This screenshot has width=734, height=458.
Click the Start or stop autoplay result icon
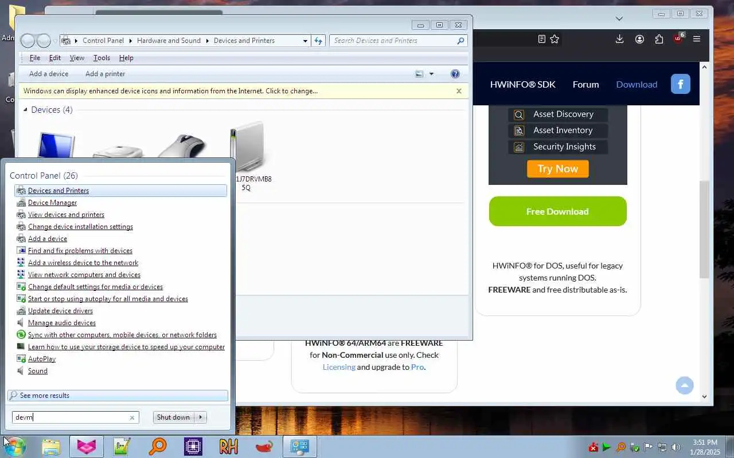pyautogui.click(x=21, y=299)
